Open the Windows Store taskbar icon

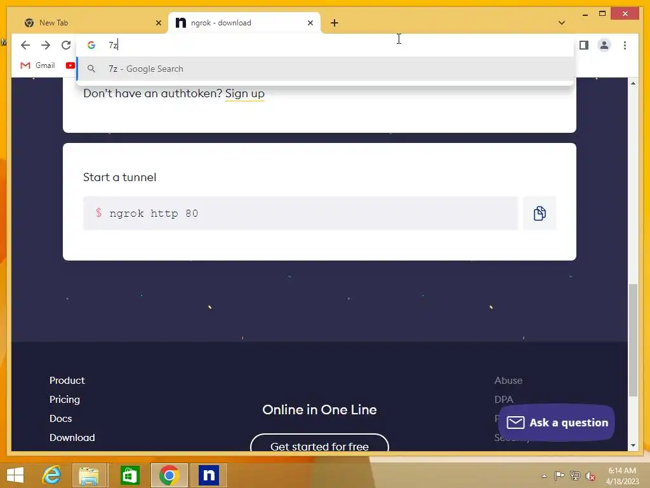(x=129, y=475)
